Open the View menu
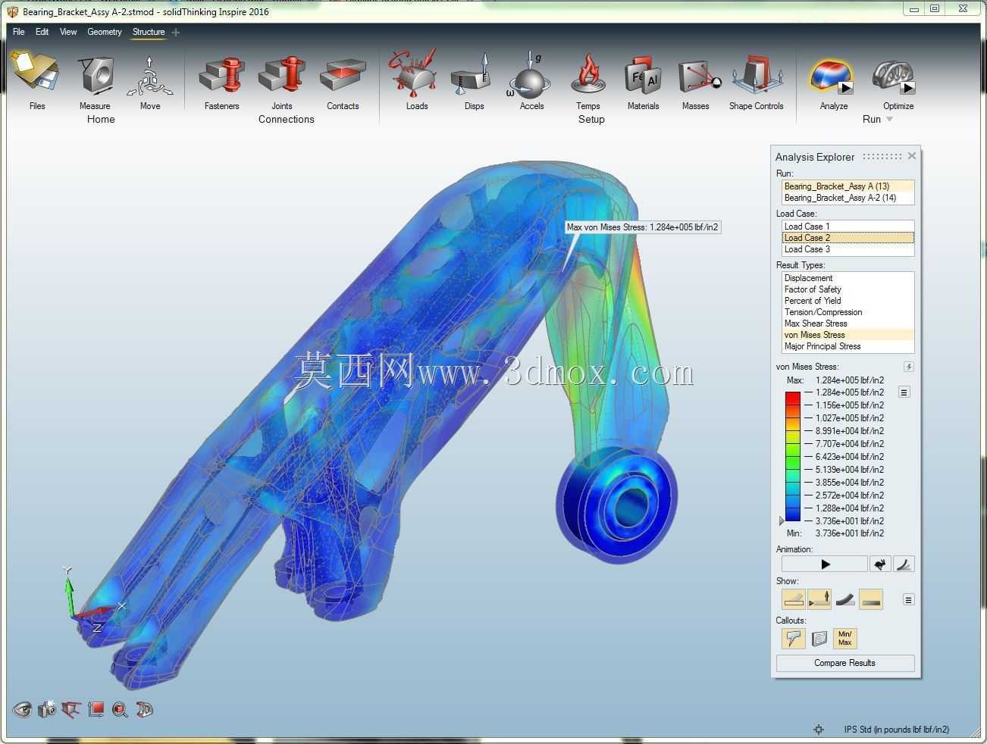 coord(68,32)
